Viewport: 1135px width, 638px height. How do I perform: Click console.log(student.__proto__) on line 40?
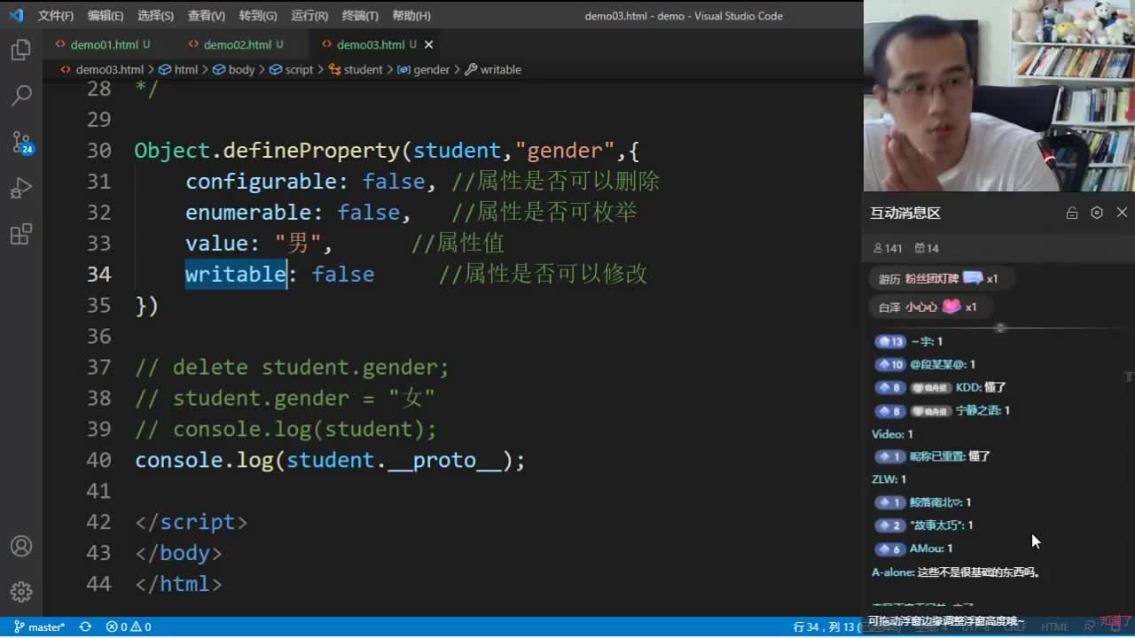pos(330,460)
